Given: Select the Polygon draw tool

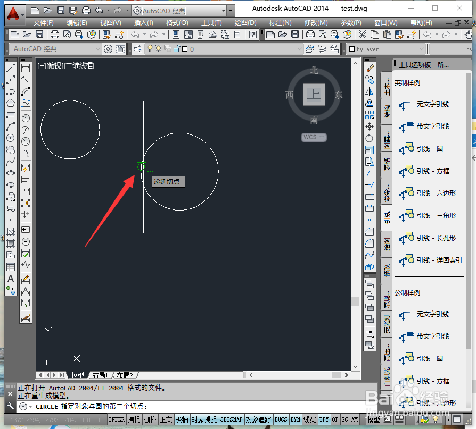Looking at the screenshot, I should pyautogui.click(x=11, y=103).
